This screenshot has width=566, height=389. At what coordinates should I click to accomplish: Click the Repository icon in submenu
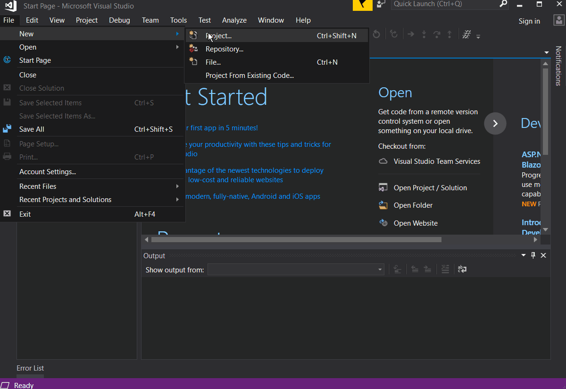193,49
